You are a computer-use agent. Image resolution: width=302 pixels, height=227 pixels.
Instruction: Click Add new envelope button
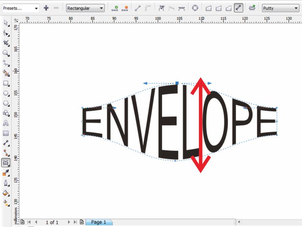click(252, 8)
